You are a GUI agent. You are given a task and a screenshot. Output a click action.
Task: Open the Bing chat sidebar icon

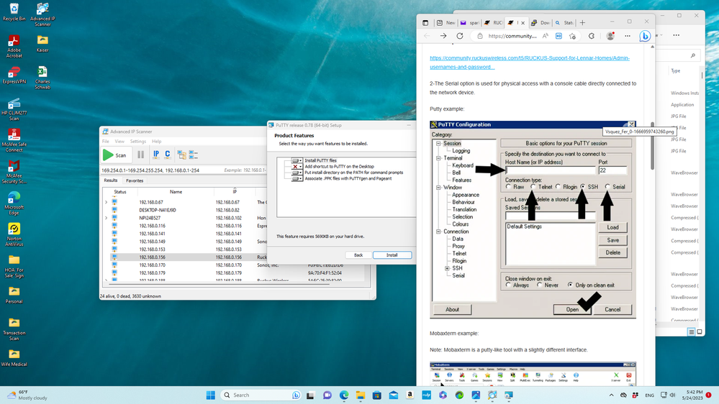[x=645, y=36]
